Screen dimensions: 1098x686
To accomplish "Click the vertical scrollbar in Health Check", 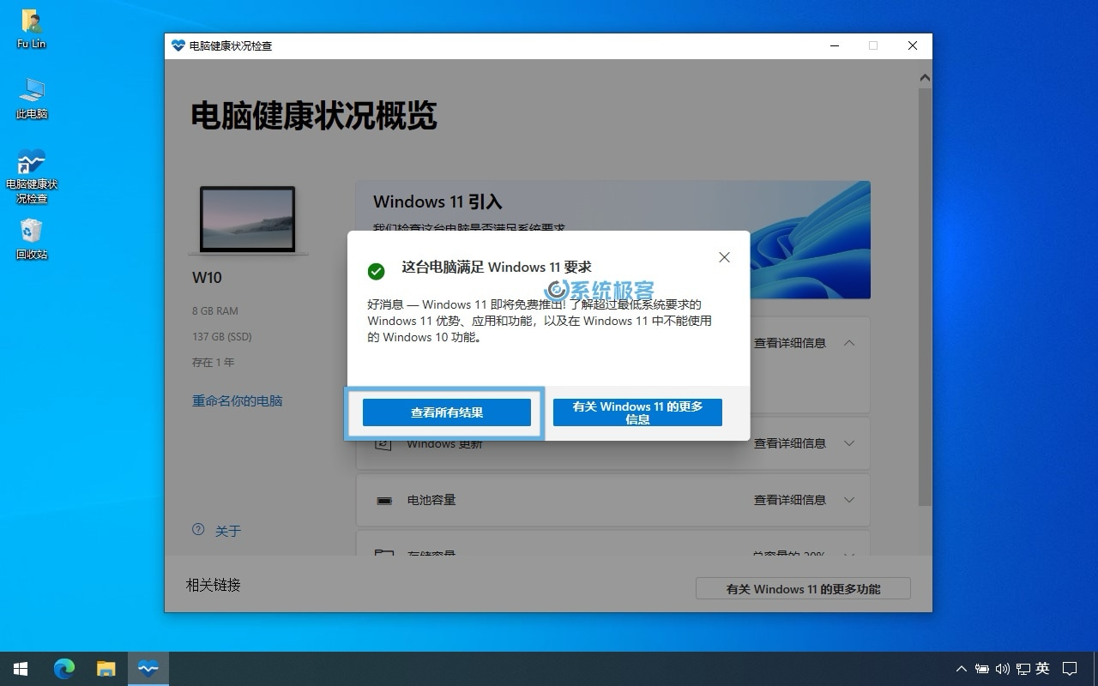I will (x=925, y=296).
